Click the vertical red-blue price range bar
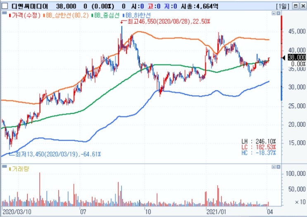Screen dimensions: 307x217 tap(282, 58)
